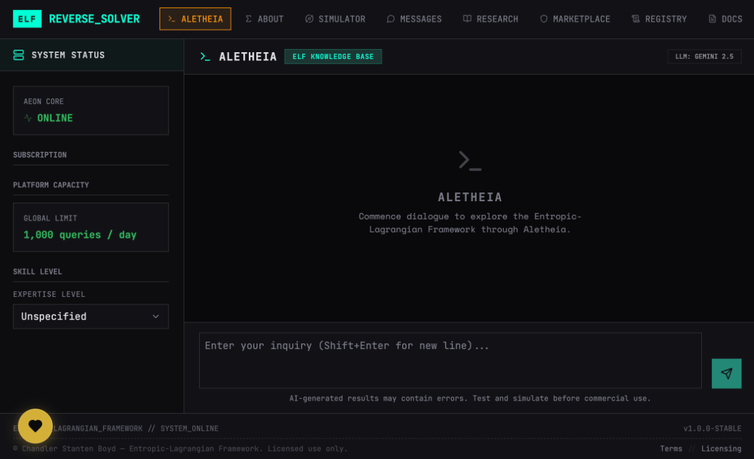Open the Aletheia tab

click(x=195, y=19)
